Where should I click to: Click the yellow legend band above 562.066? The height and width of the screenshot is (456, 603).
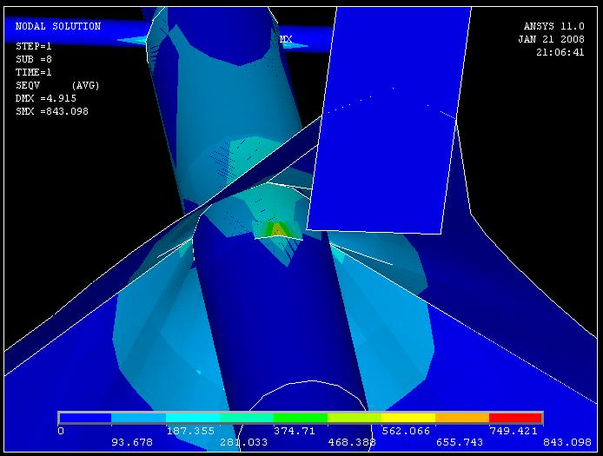tap(408, 418)
